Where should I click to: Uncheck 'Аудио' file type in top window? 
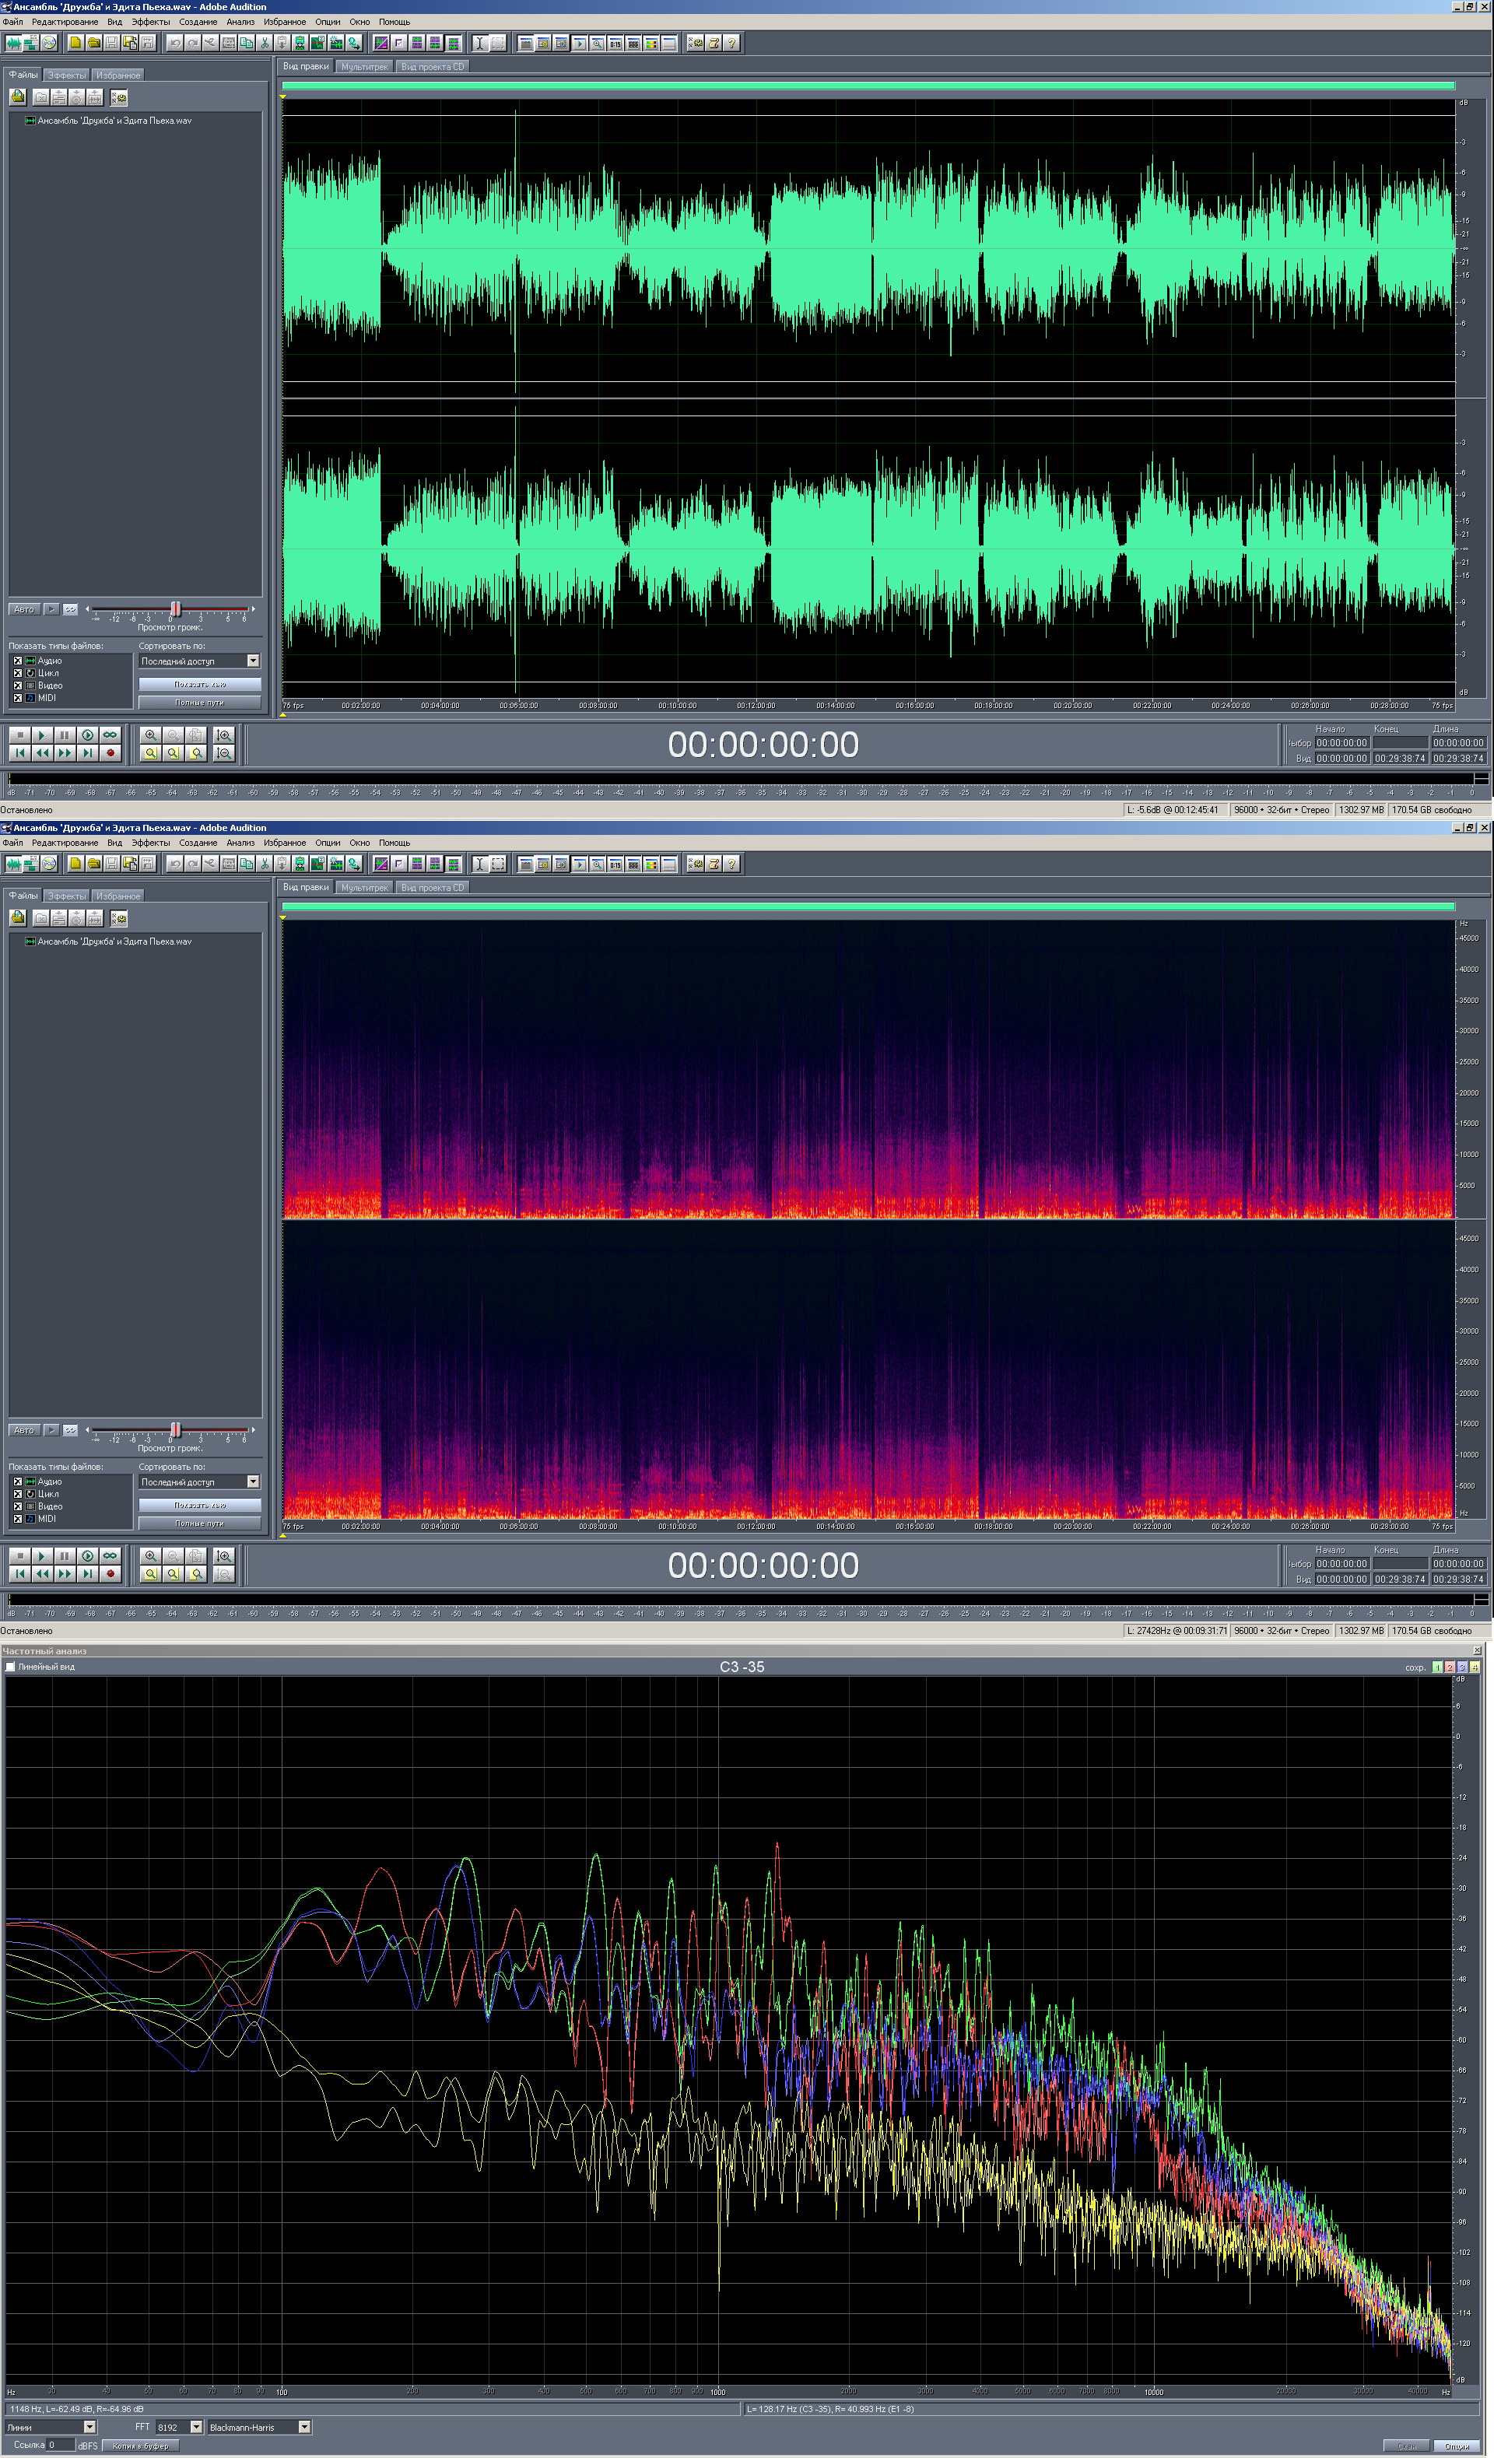pyautogui.click(x=17, y=661)
